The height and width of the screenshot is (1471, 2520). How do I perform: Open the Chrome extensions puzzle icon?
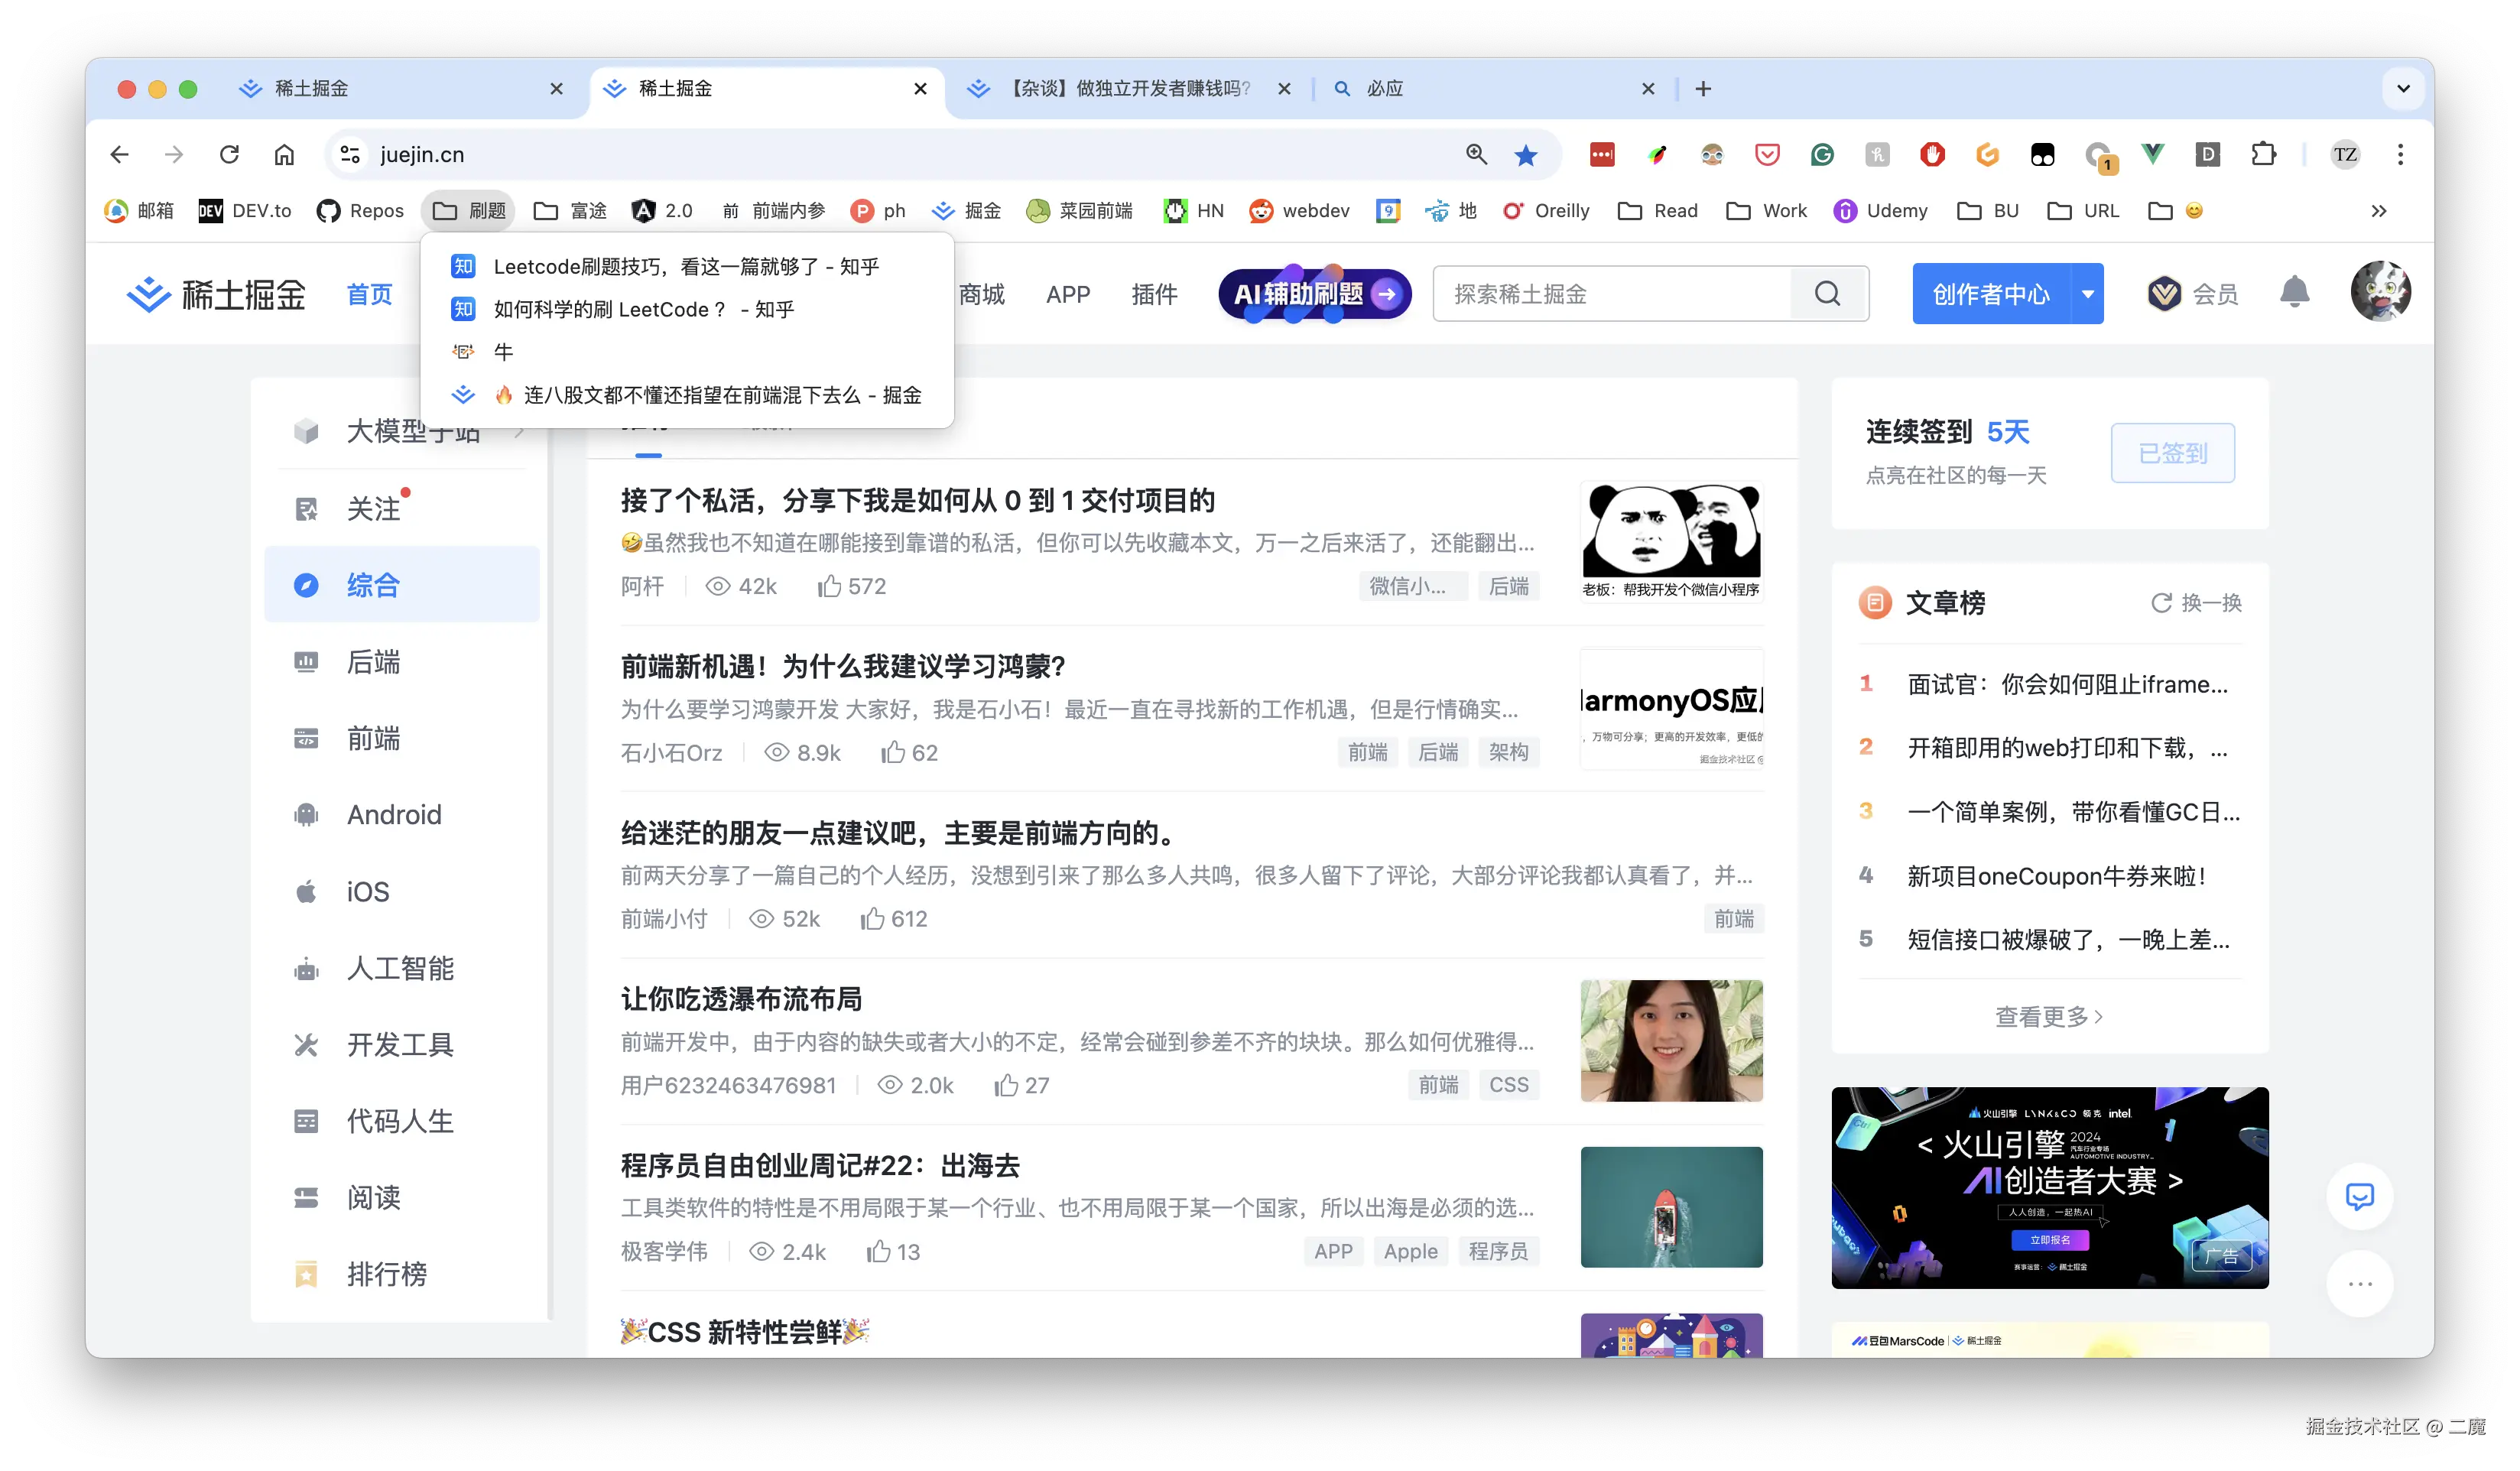(x=2263, y=155)
